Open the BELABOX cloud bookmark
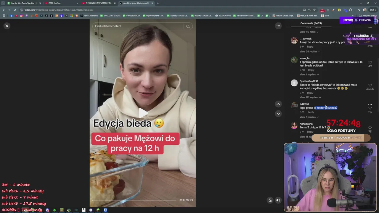Screen dimensions: 379x213 click(223, 16)
